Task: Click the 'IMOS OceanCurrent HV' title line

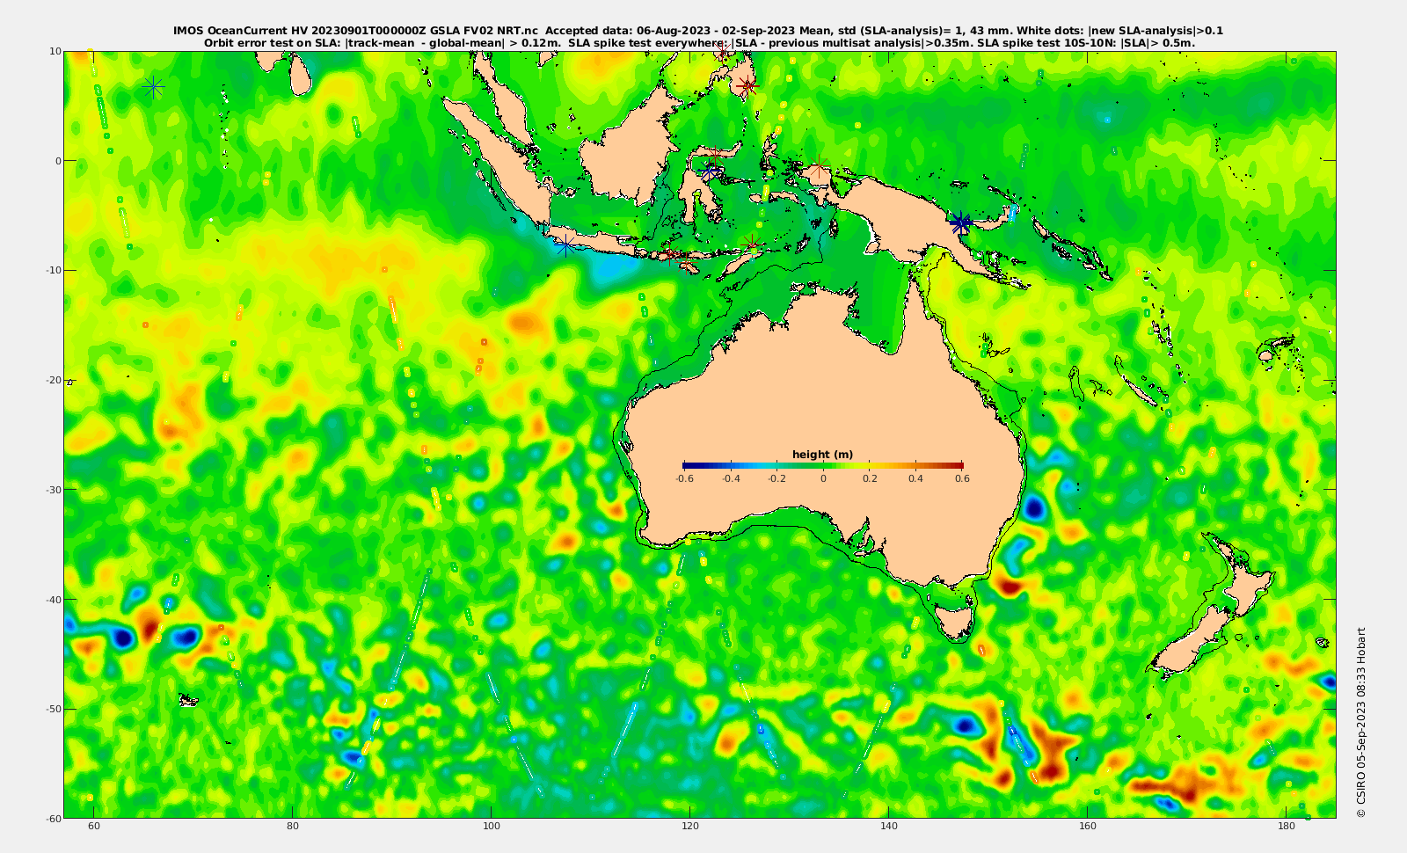Action: [698, 31]
